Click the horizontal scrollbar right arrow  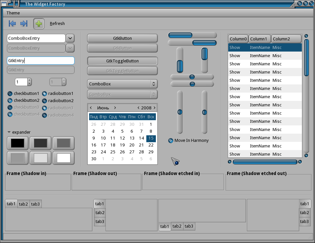pos(300,162)
